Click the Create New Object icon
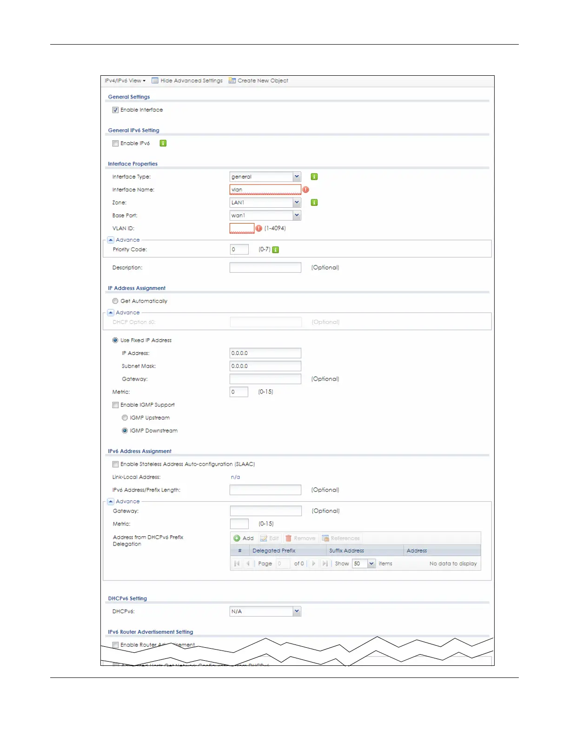569x736 pixels. 232,81
